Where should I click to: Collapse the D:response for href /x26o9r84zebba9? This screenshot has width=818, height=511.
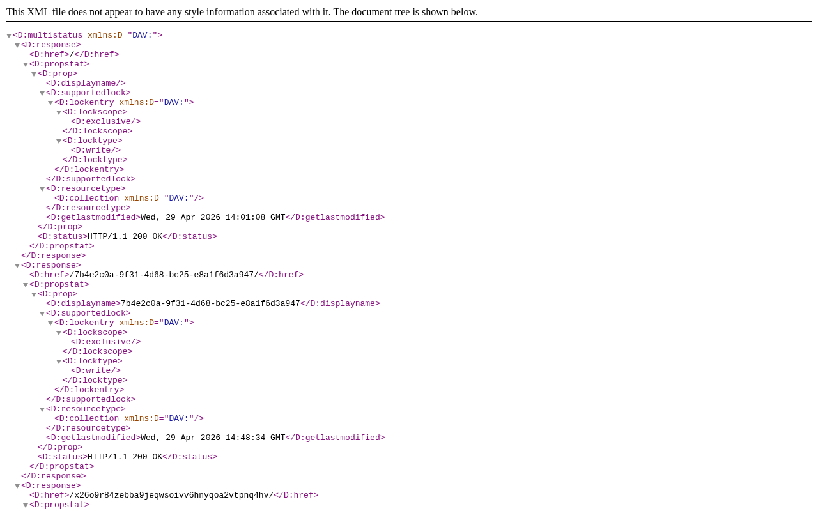click(17, 486)
